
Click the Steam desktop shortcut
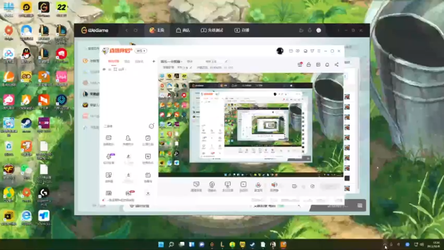pos(26,126)
